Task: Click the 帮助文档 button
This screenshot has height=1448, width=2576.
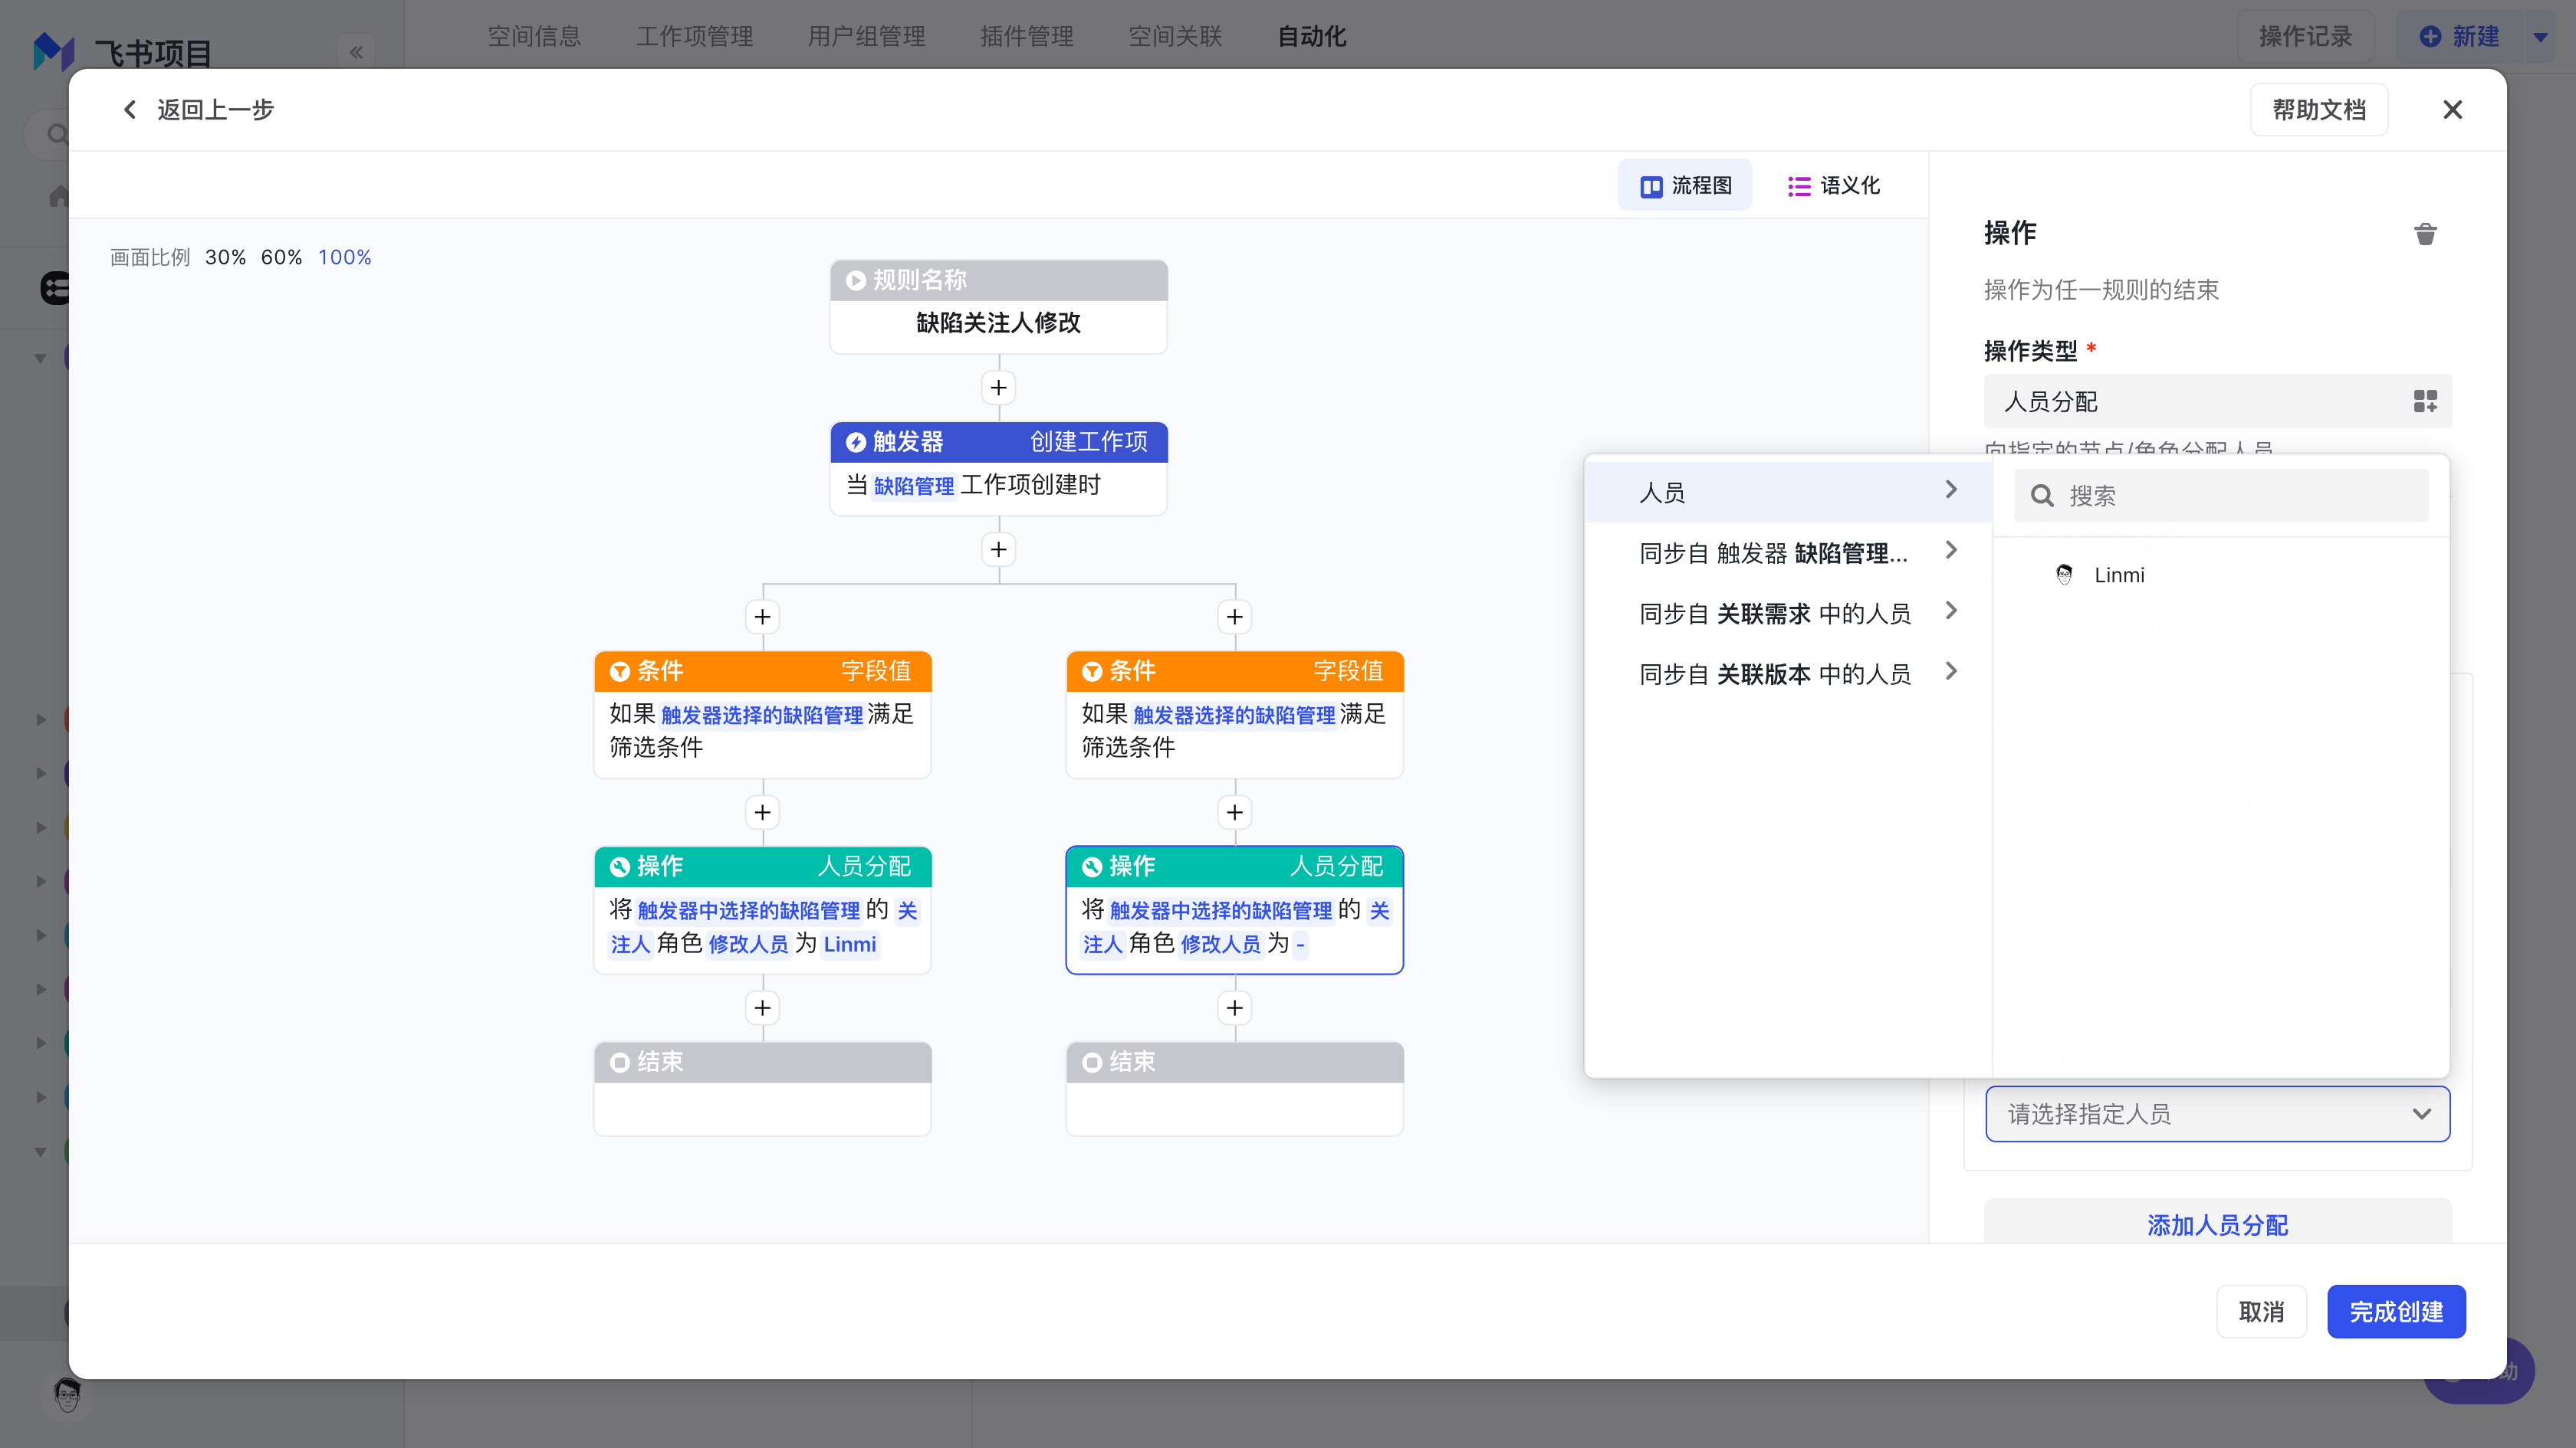Action: click(2318, 110)
